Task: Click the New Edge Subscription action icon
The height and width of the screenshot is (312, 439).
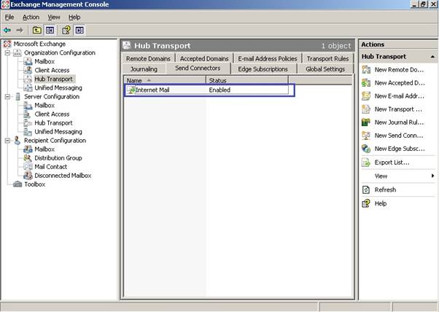Action: (366, 149)
